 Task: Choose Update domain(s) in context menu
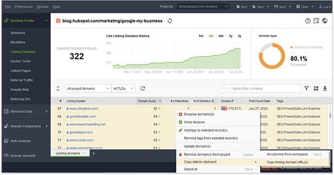(x=218, y=146)
